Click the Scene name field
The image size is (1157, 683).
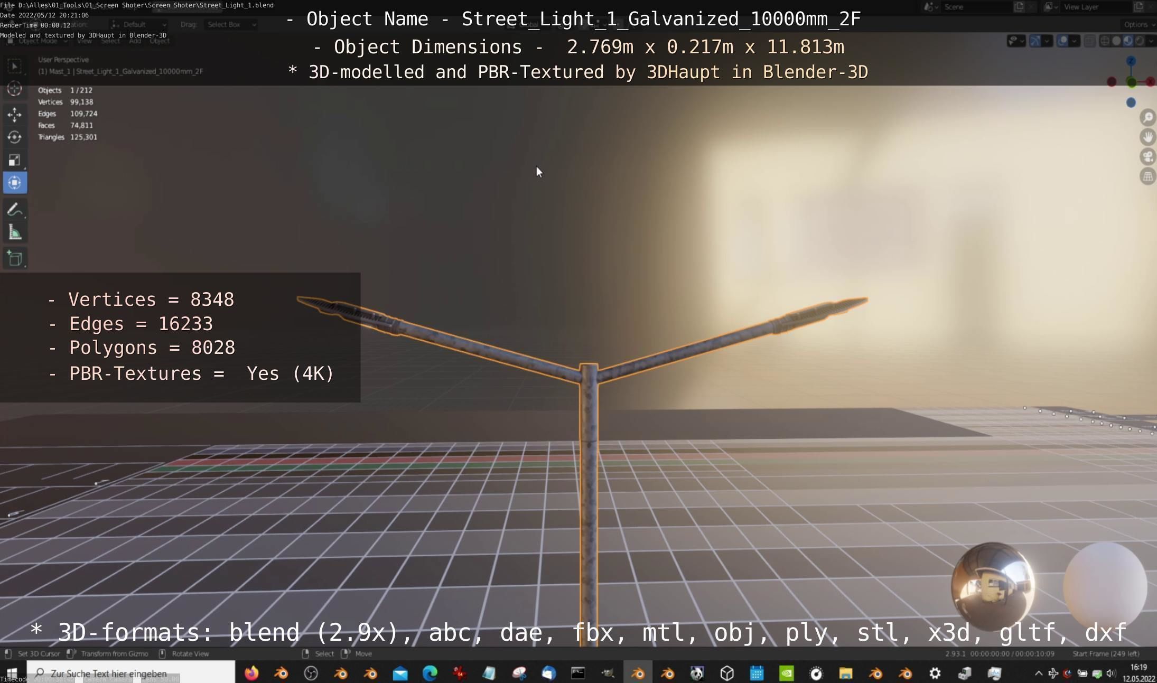pyautogui.click(x=977, y=7)
